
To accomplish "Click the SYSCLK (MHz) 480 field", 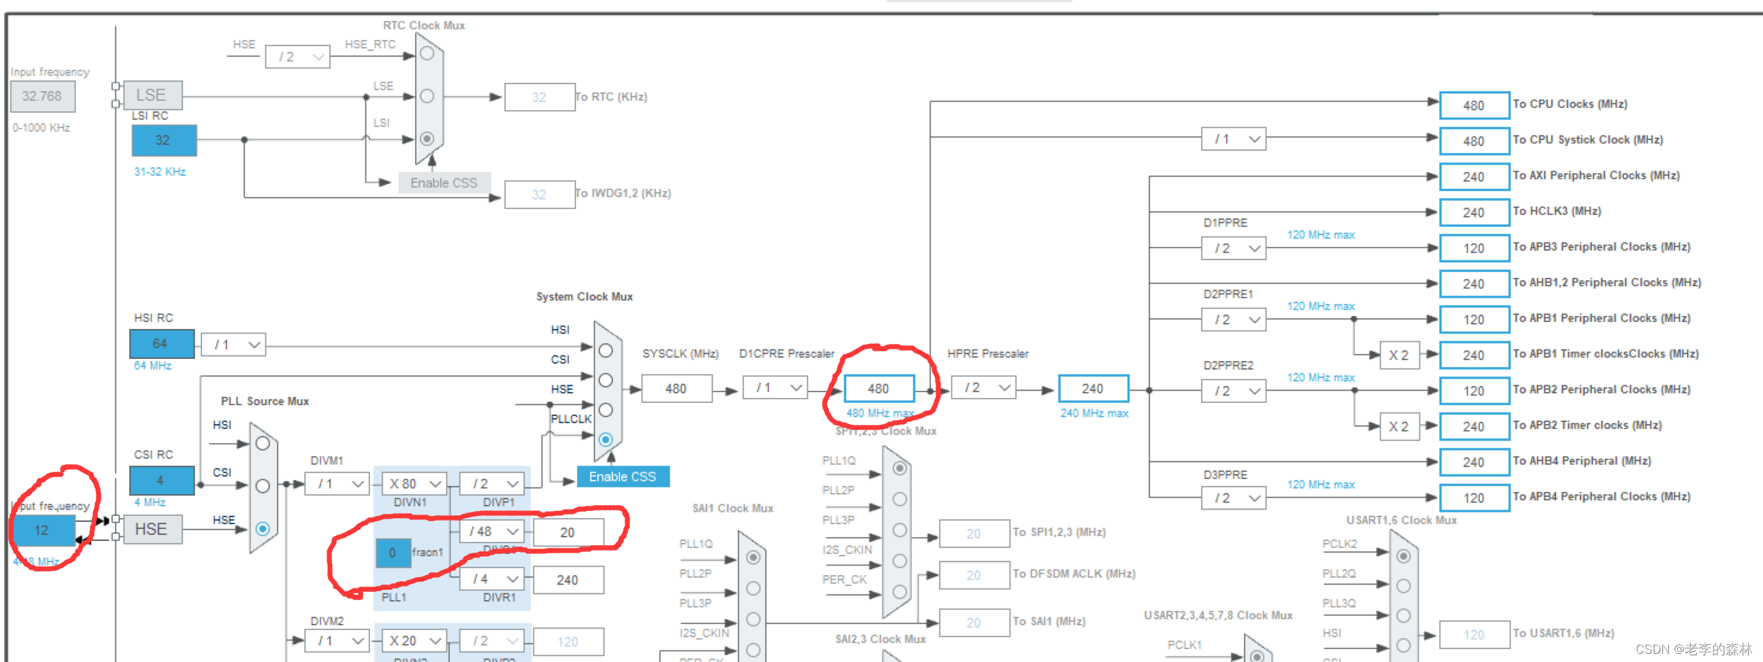I will pyautogui.click(x=676, y=389).
